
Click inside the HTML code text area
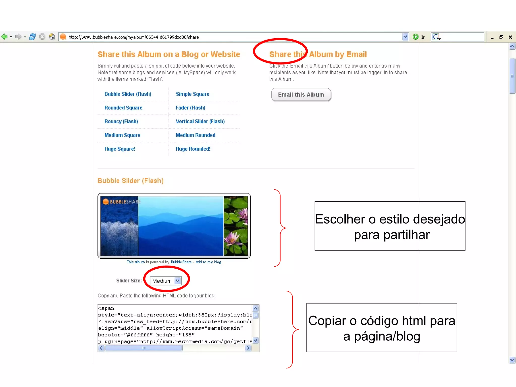pos(175,325)
